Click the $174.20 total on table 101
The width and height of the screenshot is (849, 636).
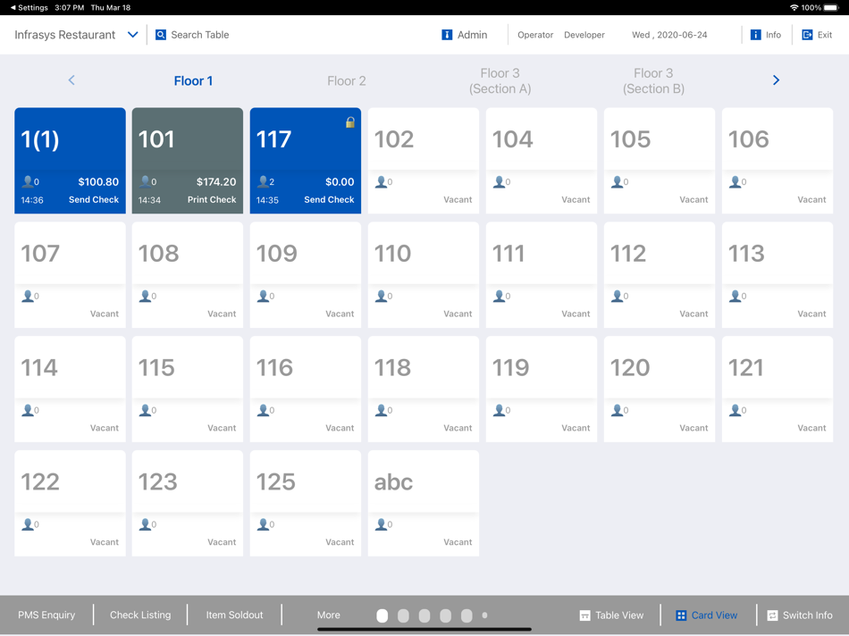tap(216, 182)
